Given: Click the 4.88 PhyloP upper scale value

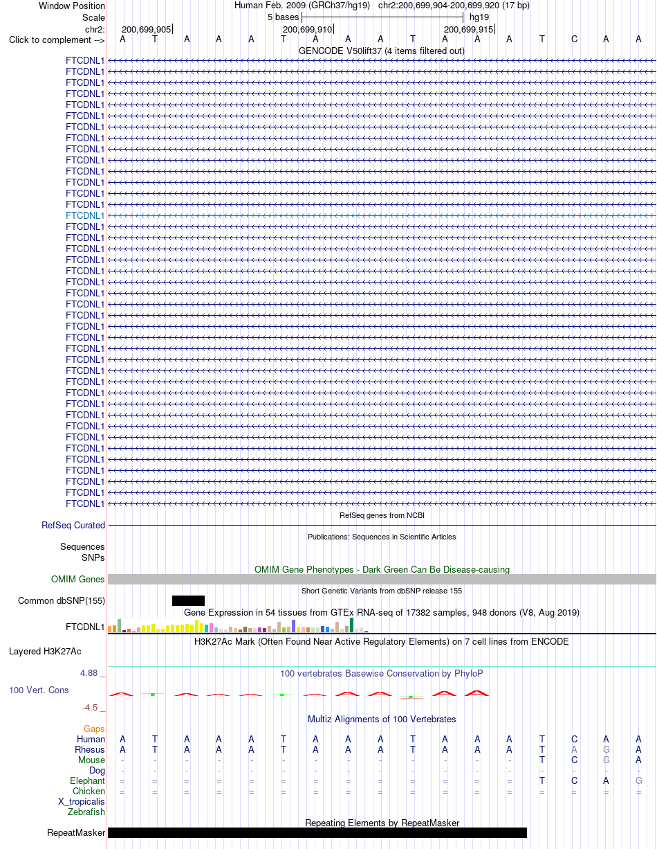Looking at the screenshot, I should pos(90,673).
